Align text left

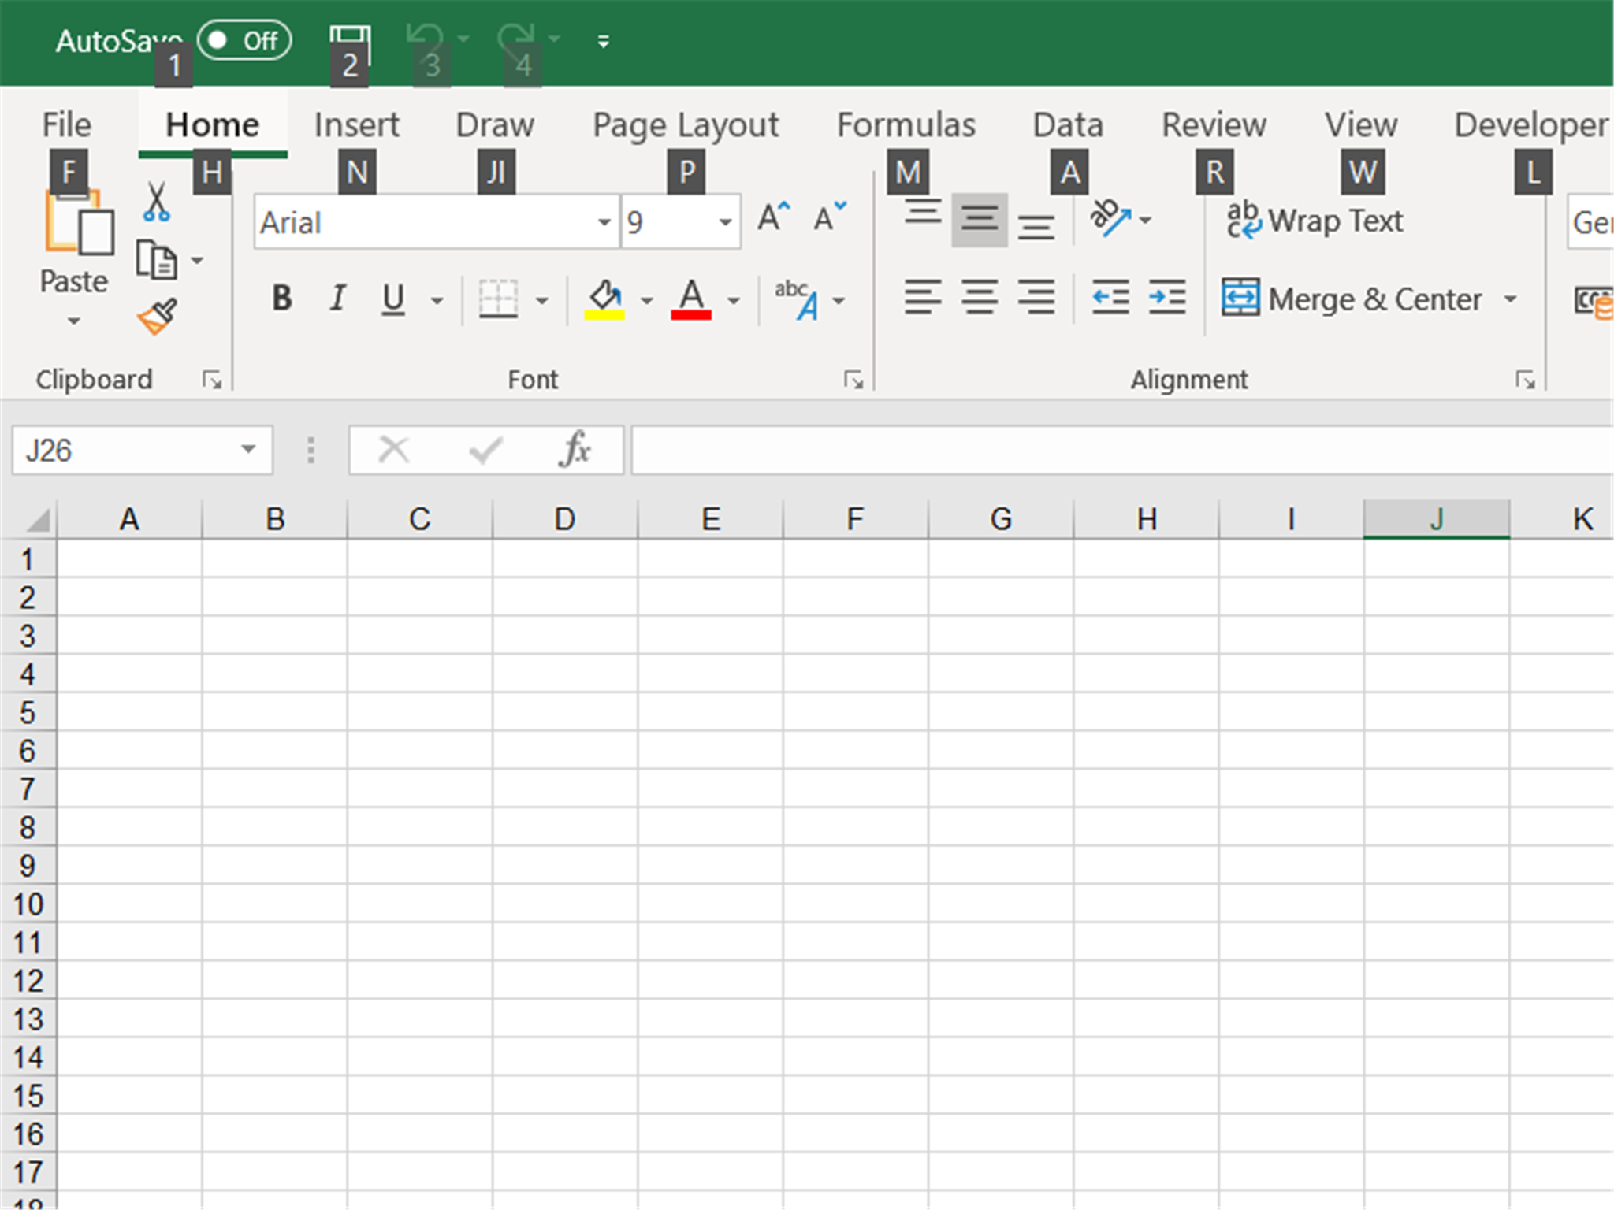coord(923,297)
